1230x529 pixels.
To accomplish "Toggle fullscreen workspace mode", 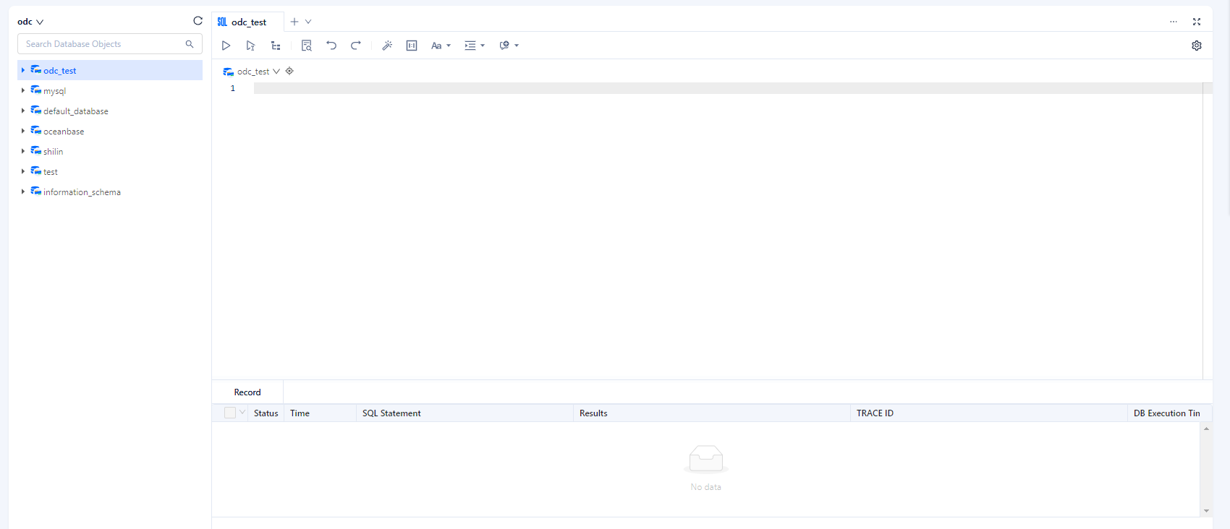I will pos(1197,22).
